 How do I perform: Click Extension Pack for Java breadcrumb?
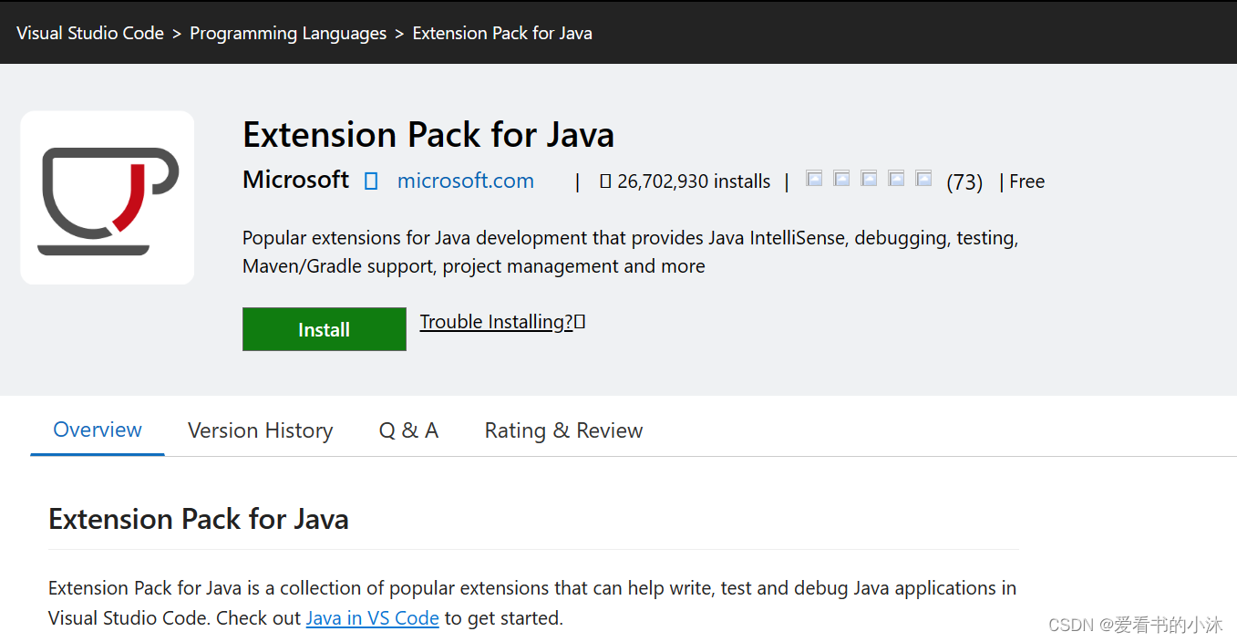point(502,33)
